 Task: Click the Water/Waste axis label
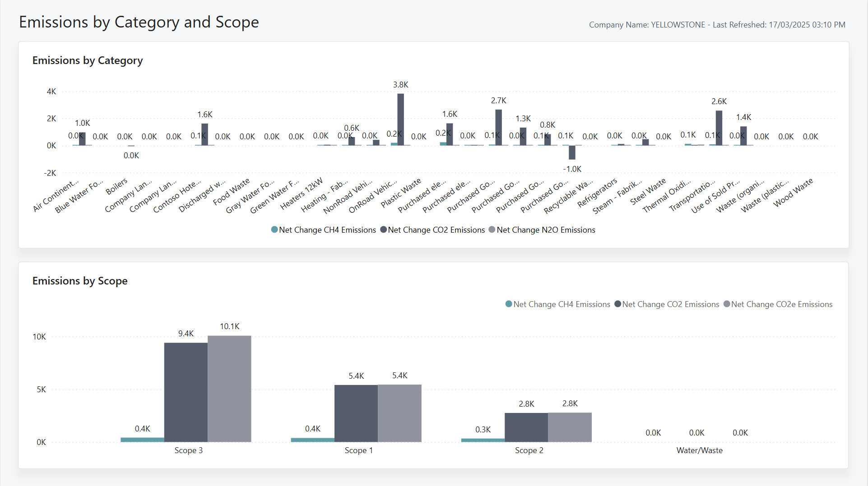pyautogui.click(x=699, y=450)
